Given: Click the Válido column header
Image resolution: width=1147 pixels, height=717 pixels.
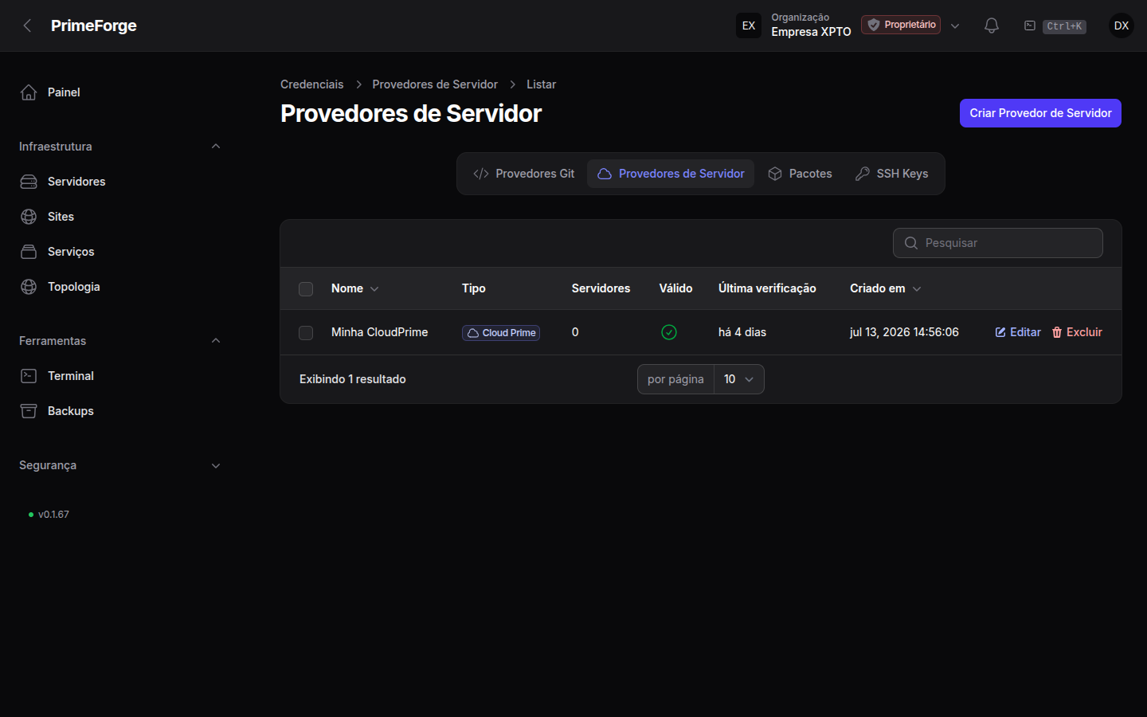Looking at the screenshot, I should (x=675, y=288).
